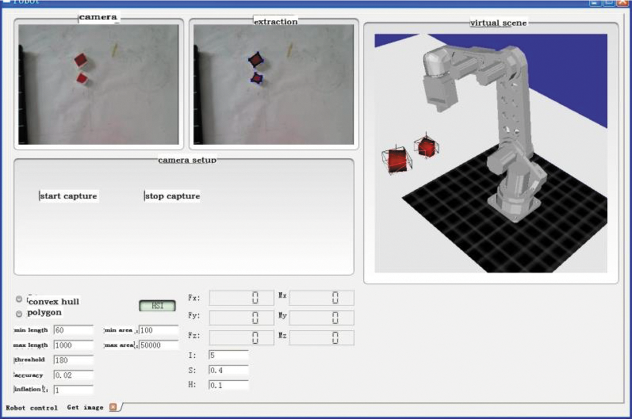Focus the max length input field

tap(73, 345)
